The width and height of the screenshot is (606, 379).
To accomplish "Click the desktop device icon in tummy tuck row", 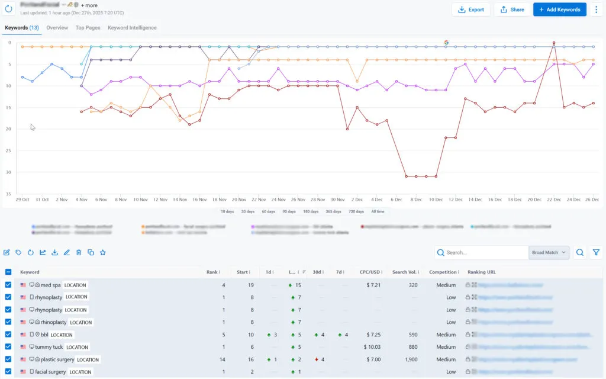I will [x=32, y=347].
